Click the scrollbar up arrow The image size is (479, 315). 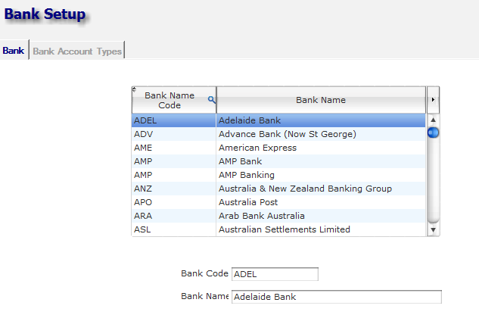[x=433, y=120]
